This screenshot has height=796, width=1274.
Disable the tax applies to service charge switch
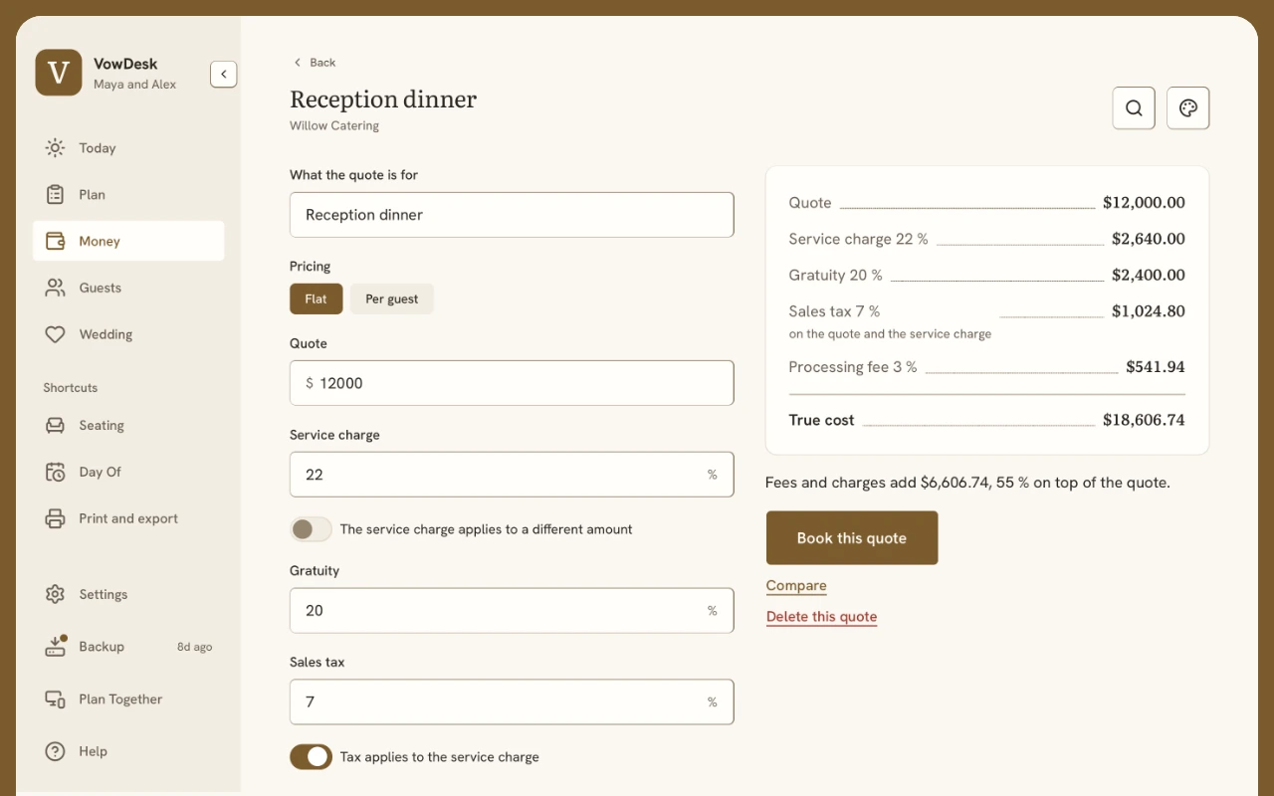click(311, 757)
